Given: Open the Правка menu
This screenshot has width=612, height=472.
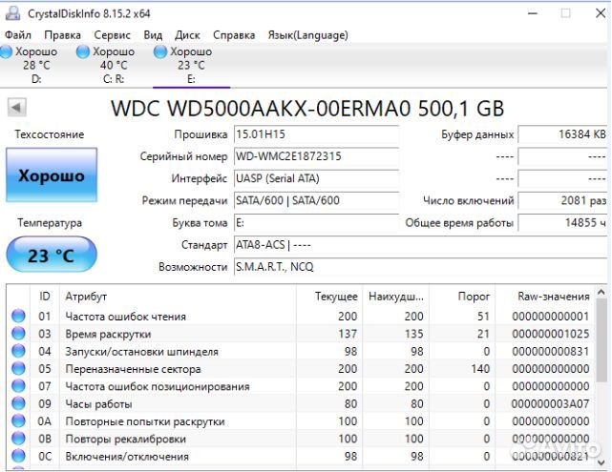Looking at the screenshot, I should 62,35.
